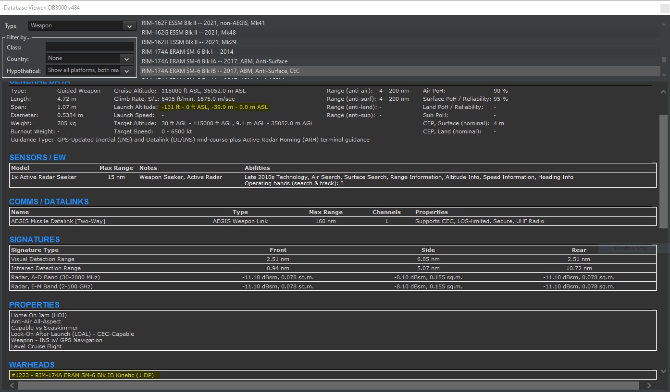The image size is (670, 392).
Task: Select RIM-162F ESSM Blk II non-AEGIS Mk41
Action: (x=400, y=23)
